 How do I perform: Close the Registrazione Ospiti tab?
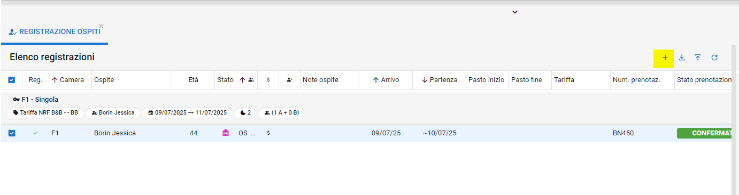[101, 26]
